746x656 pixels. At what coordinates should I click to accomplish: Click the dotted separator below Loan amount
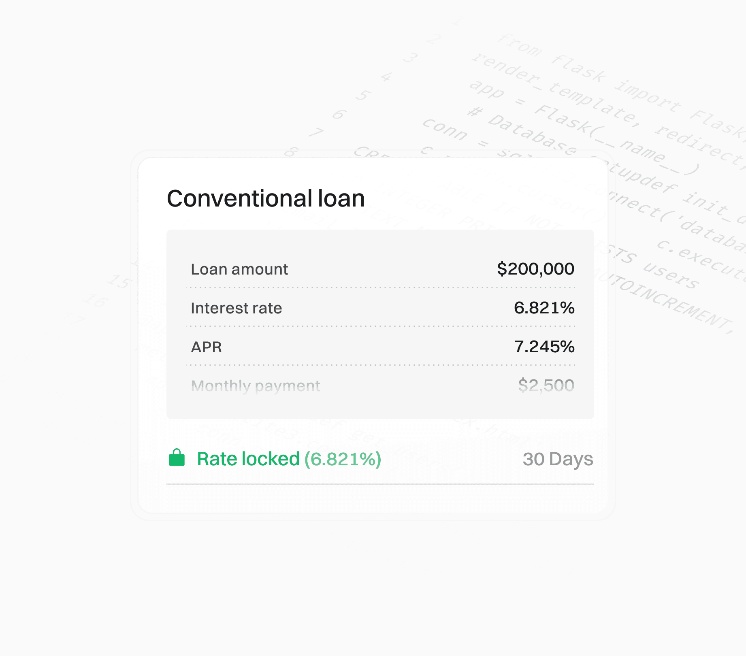click(380, 288)
